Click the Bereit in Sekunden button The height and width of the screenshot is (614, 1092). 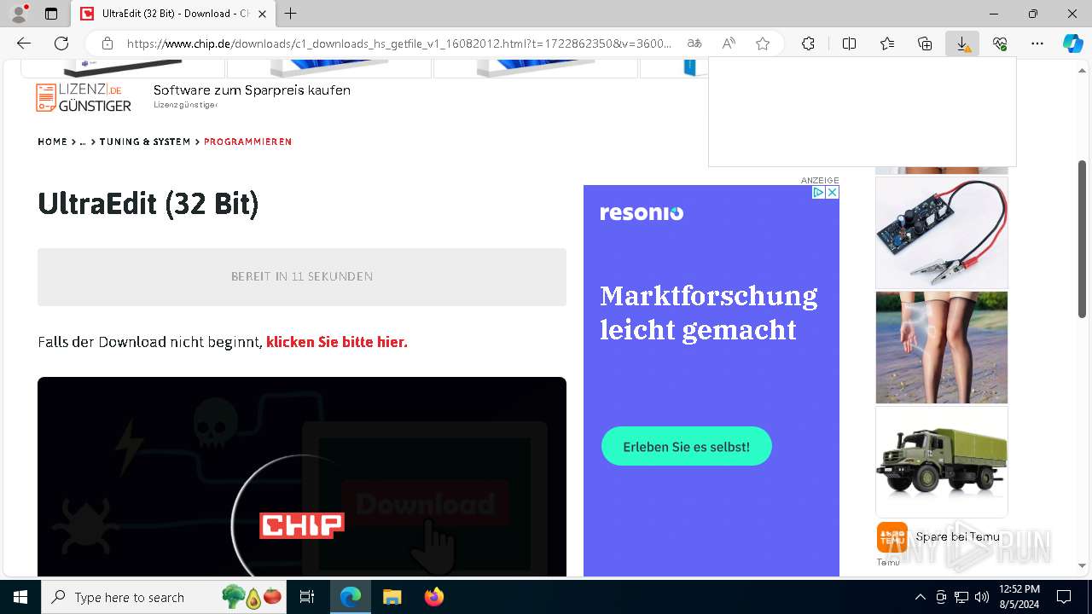coord(302,276)
